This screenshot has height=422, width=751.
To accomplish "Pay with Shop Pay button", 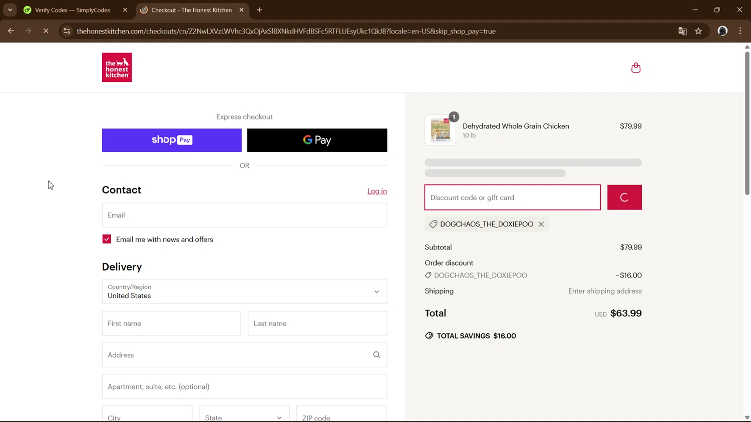I will click(x=172, y=140).
